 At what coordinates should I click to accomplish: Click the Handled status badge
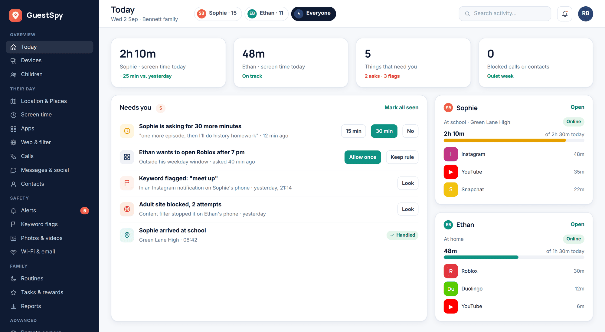(402, 235)
